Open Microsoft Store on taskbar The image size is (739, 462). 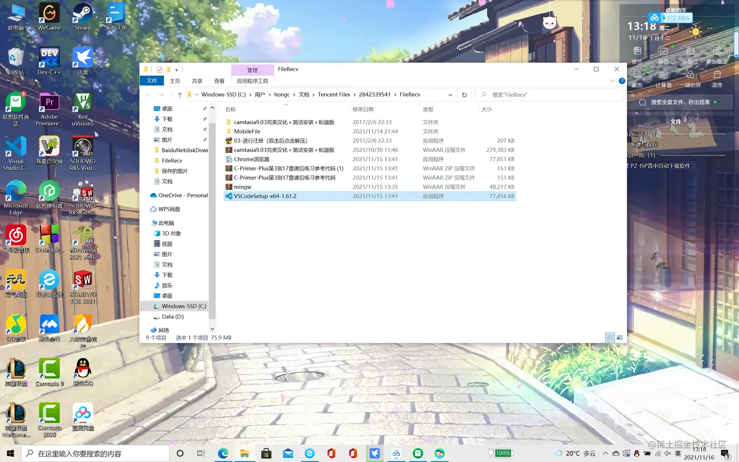pyautogui.click(x=266, y=454)
